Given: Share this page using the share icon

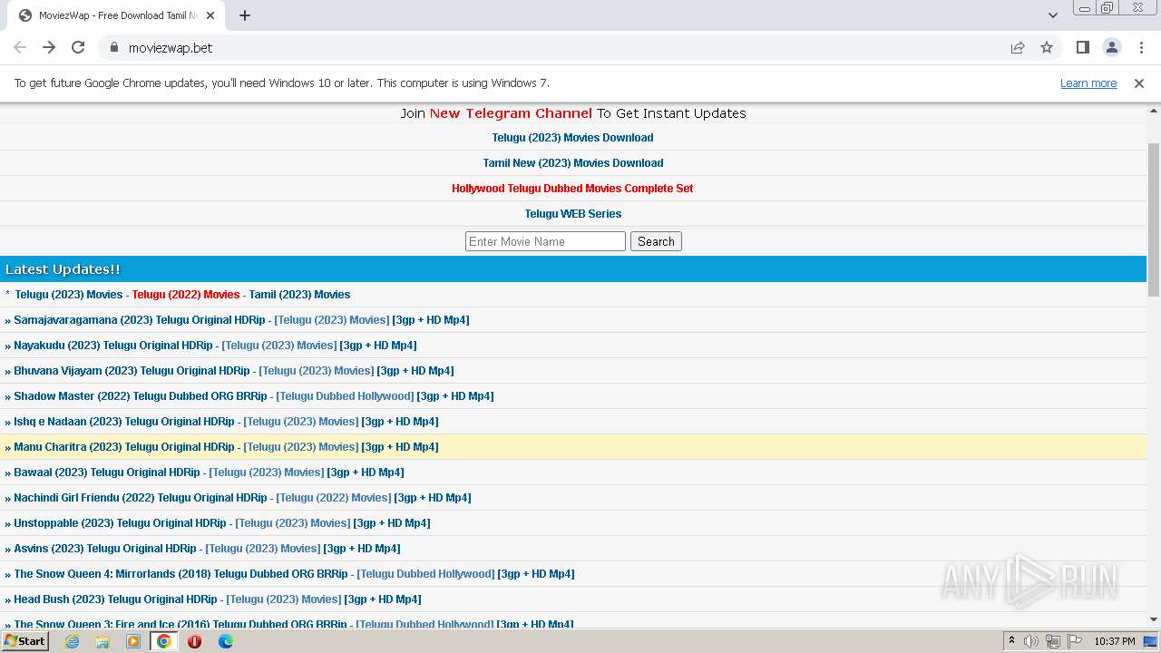Looking at the screenshot, I should coord(1018,47).
